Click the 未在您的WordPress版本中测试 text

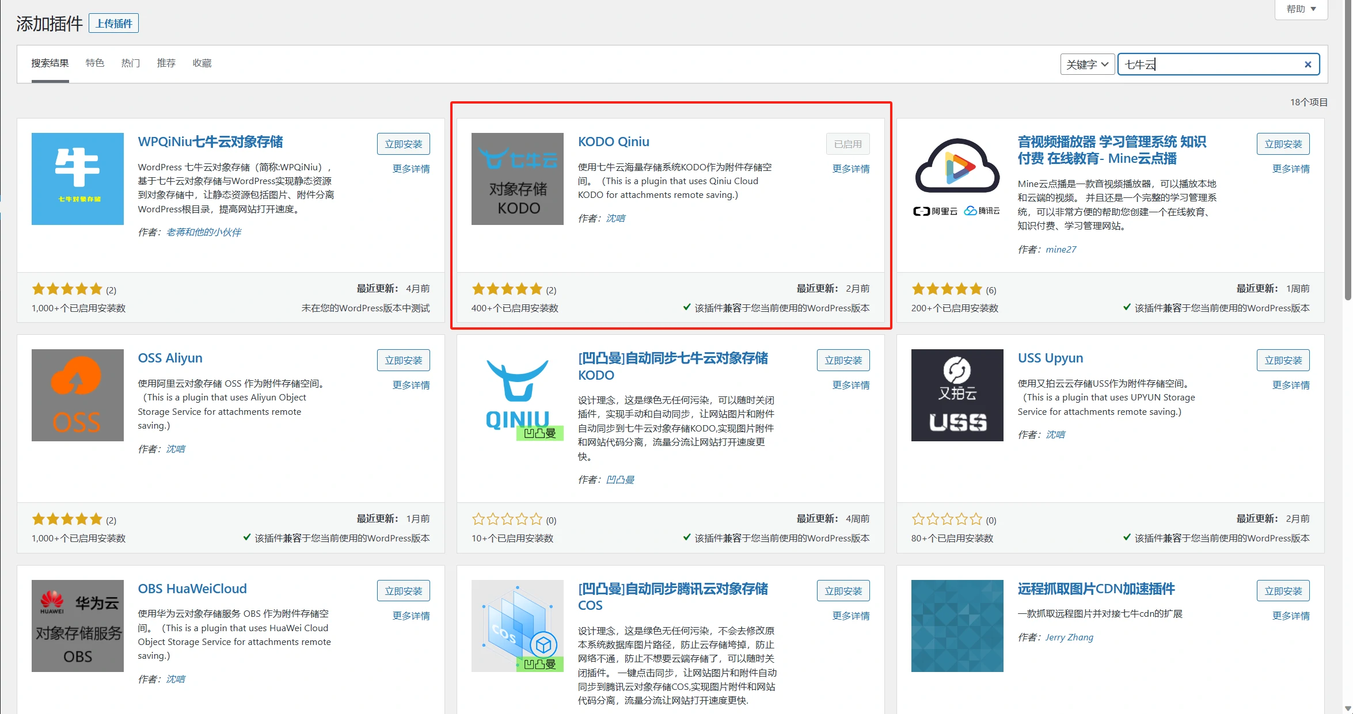pos(366,308)
